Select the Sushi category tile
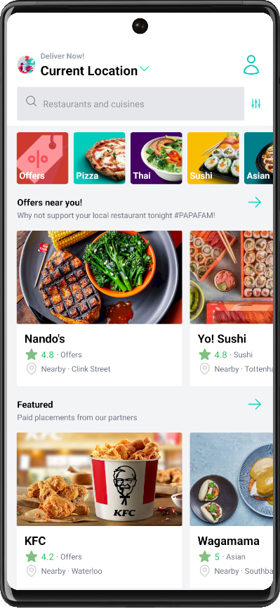 click(213, 158)
